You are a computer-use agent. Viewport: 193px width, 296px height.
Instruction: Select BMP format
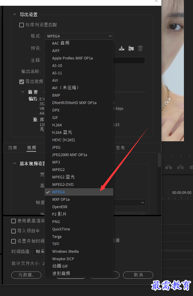pos(79,95)
